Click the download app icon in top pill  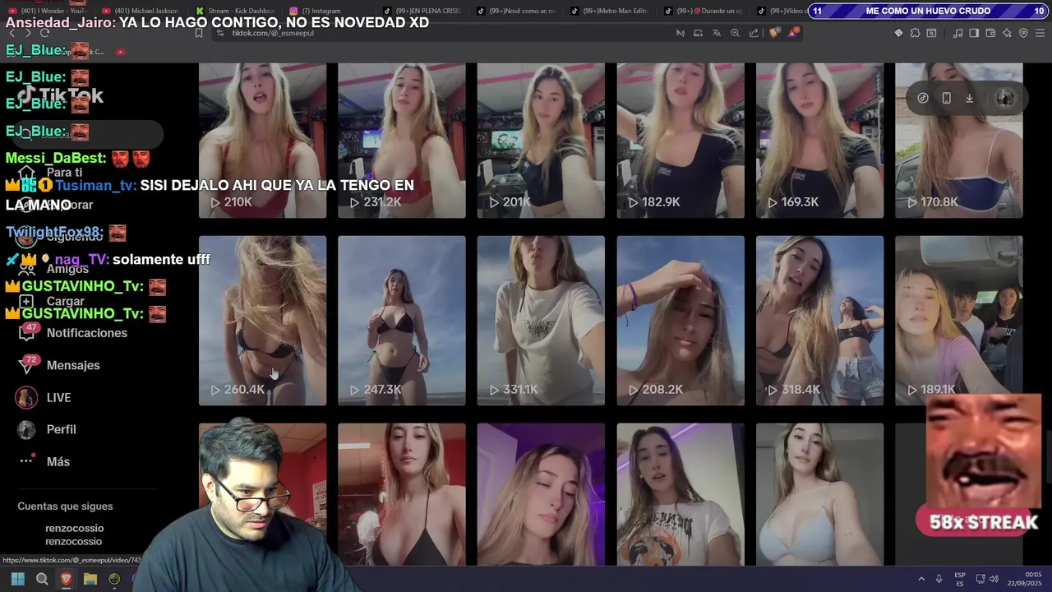pos(970,98)
